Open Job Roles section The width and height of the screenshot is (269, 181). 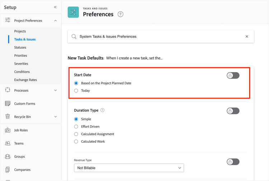[x=21, y=130]
